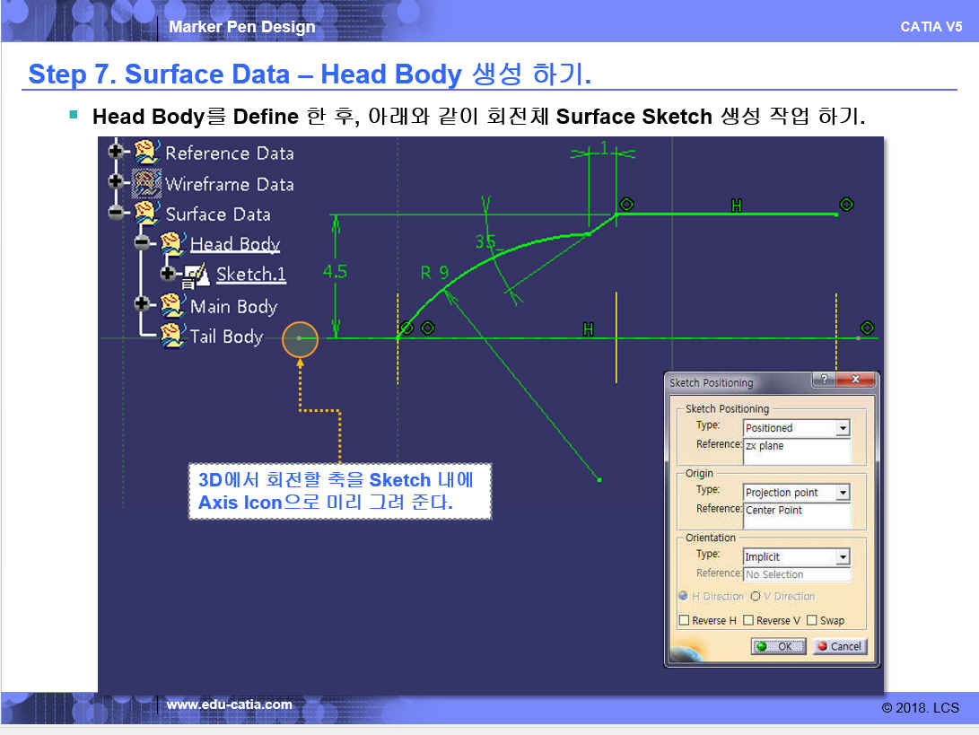Enable the Reverse V checkbox
The image size is (979, 735).
(x=748, y=620)
